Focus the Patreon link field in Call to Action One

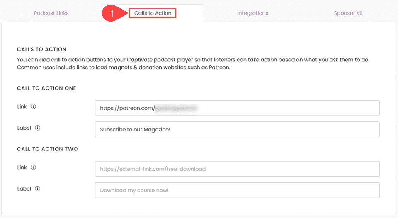point(237,108)
